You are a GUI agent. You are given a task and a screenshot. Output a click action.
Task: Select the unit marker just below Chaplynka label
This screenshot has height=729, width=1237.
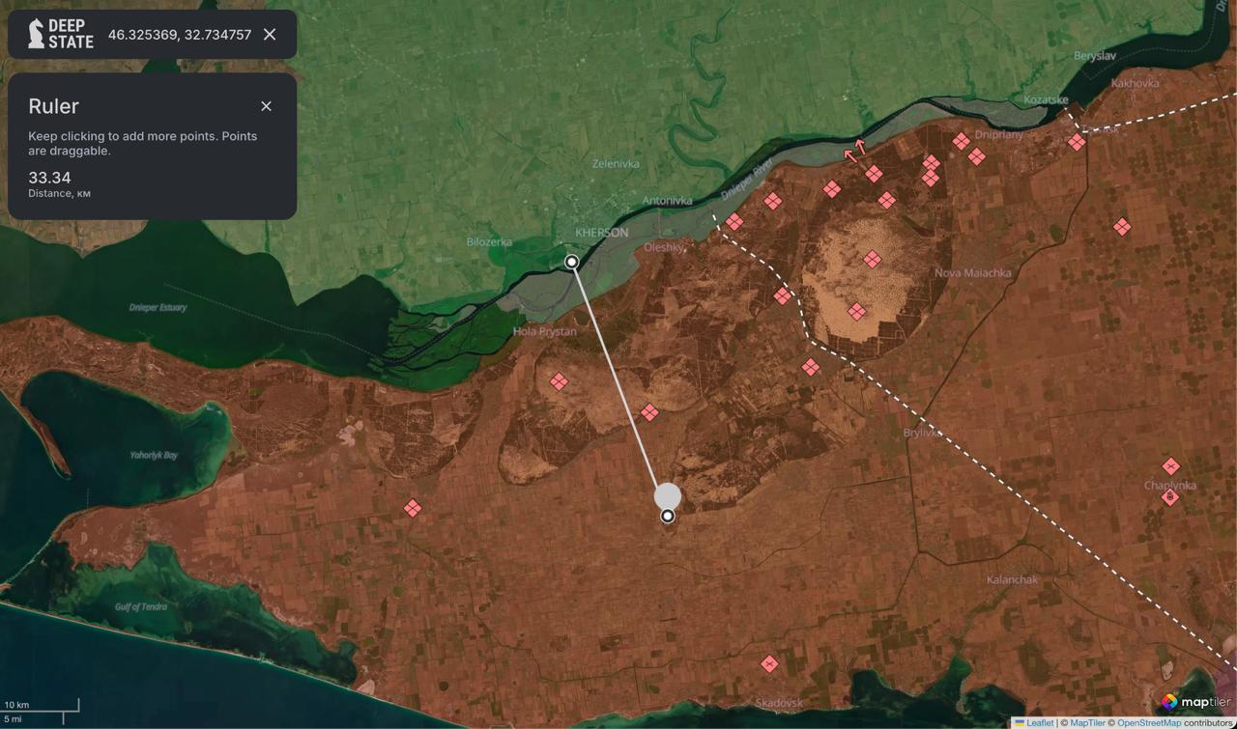(1170, 497)
